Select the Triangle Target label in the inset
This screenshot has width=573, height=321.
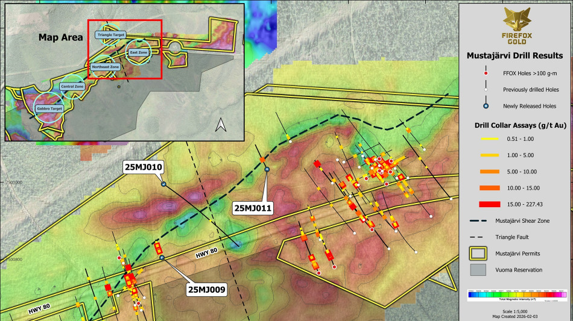111,36
